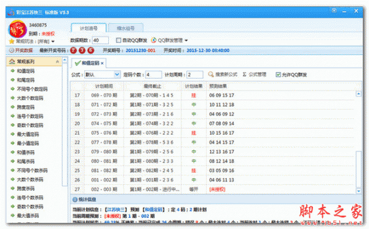This screenshot has height=229, width=369.
Task: Click the 数据期数 input field showing 40
Action: pos(100,40)
